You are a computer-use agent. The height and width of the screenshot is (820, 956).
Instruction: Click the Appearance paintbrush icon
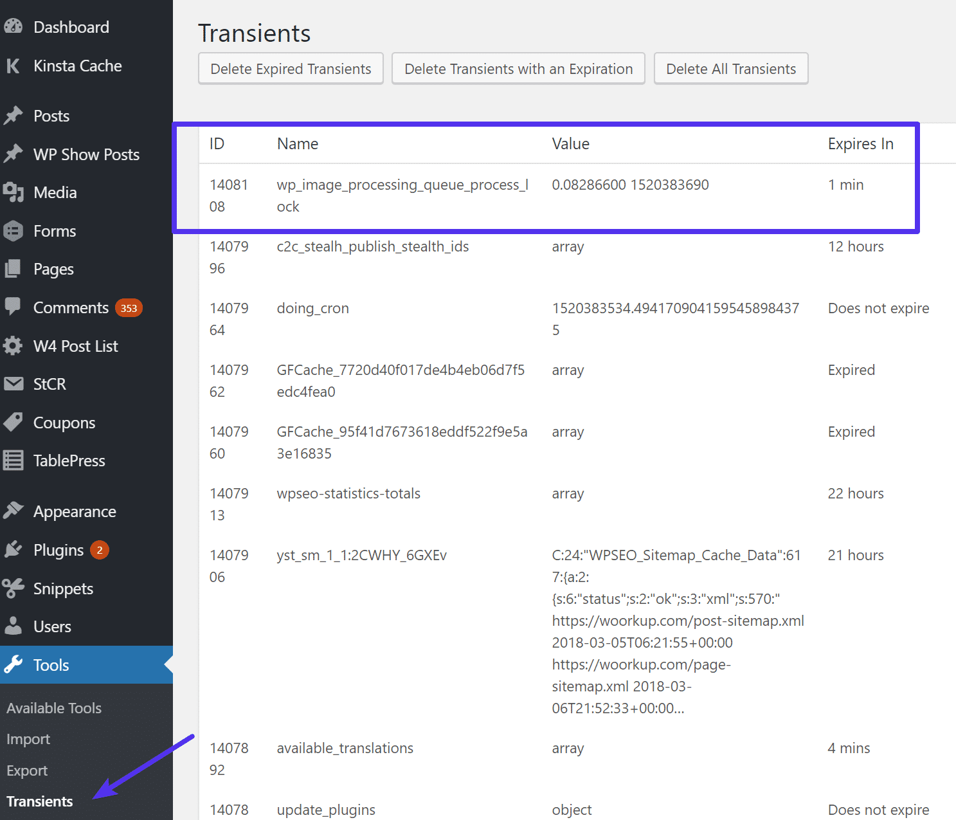click(13, 511)
